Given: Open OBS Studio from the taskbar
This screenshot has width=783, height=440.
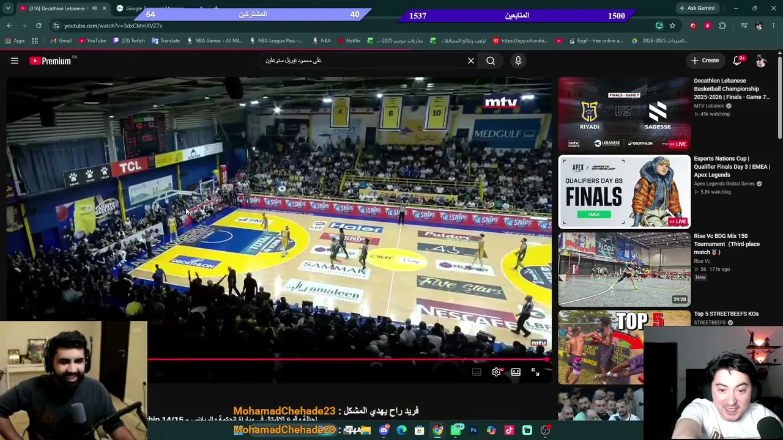Looking at the screenshot, I should 546,430.
